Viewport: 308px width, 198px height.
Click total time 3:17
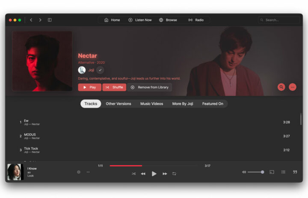tap(207, 166)
